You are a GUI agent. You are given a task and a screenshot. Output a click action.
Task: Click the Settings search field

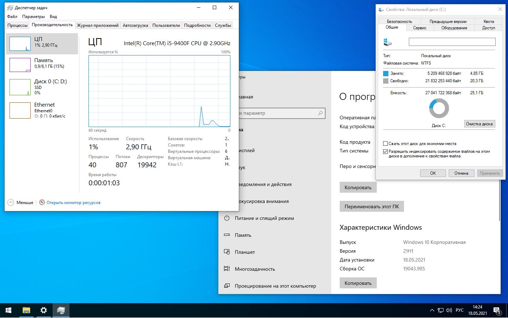(x=282, y=113)
